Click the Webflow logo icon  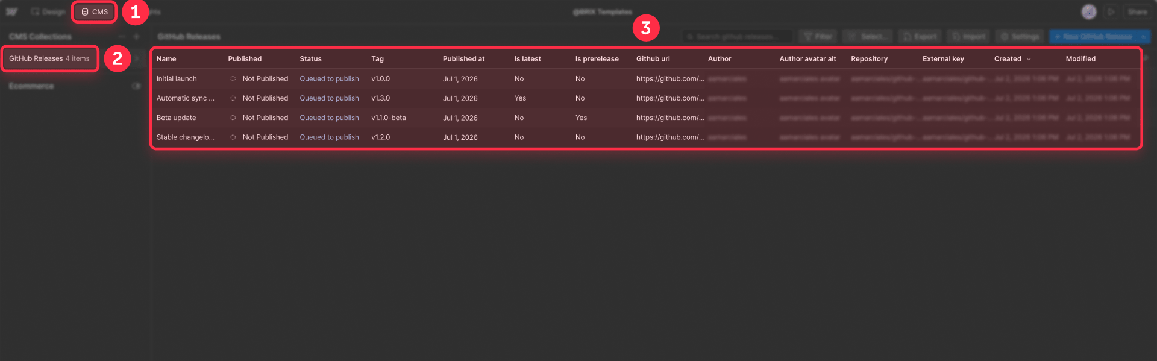point(11,12)
